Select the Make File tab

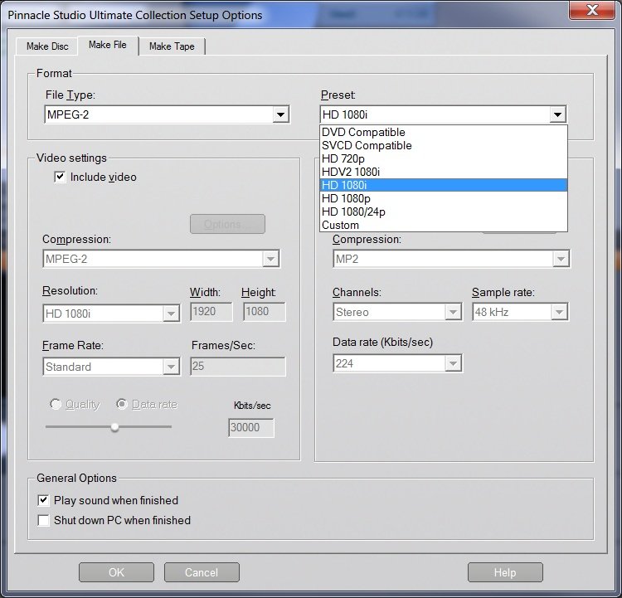coord(108,46)
